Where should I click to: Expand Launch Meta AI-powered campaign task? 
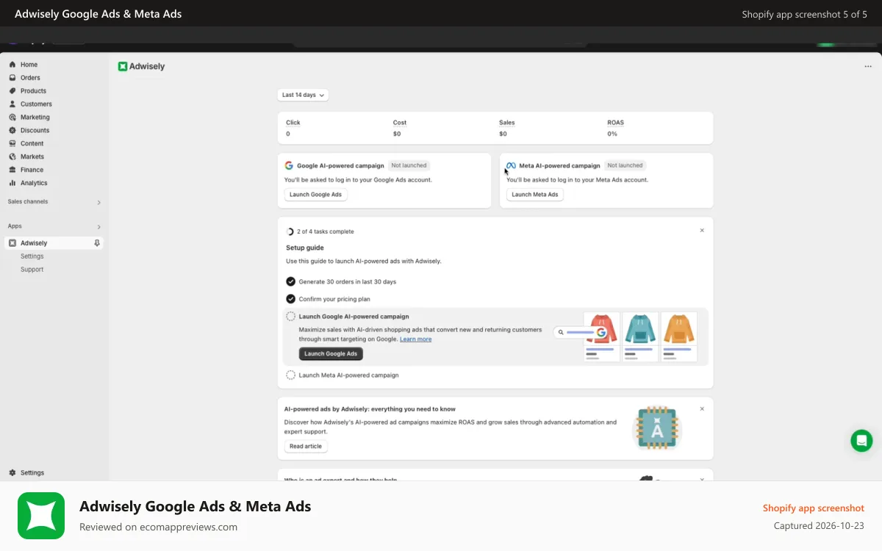coord(348,375)
